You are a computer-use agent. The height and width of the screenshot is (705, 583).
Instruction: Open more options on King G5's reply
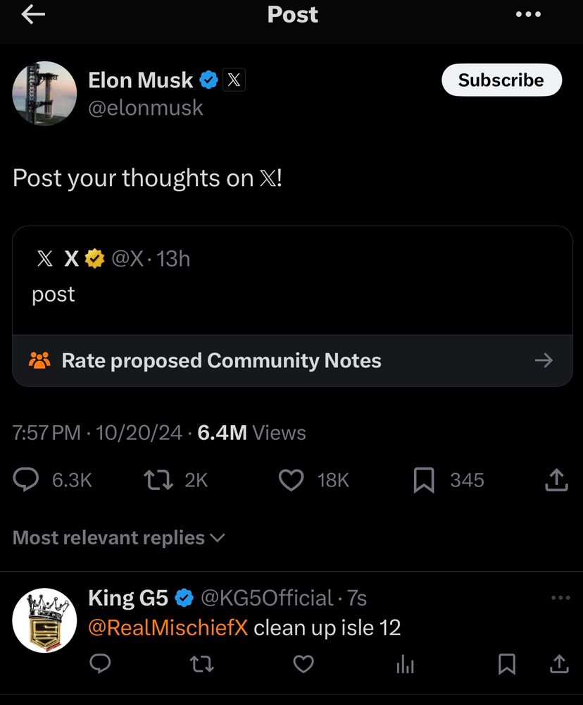coord(560,598)
